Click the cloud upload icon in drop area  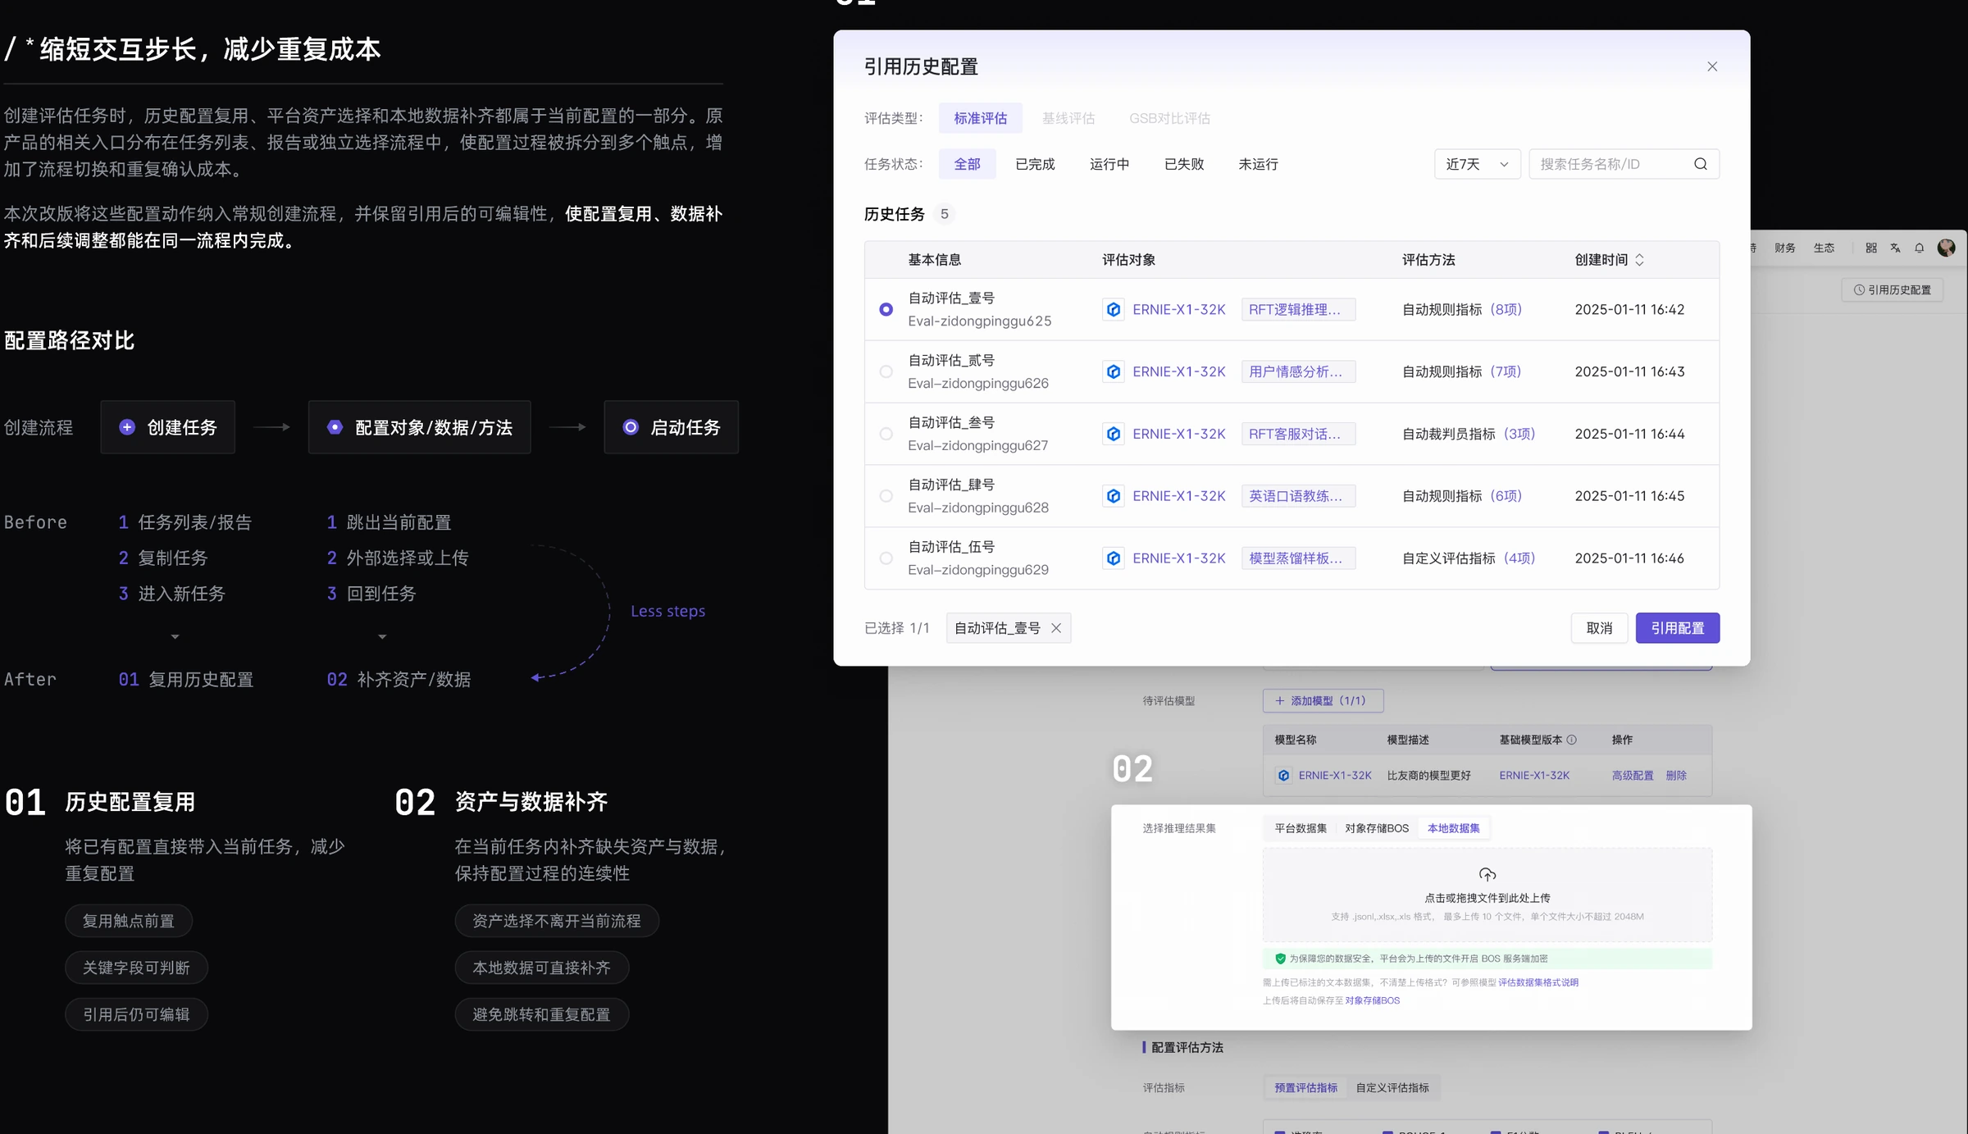point(1487,874)
